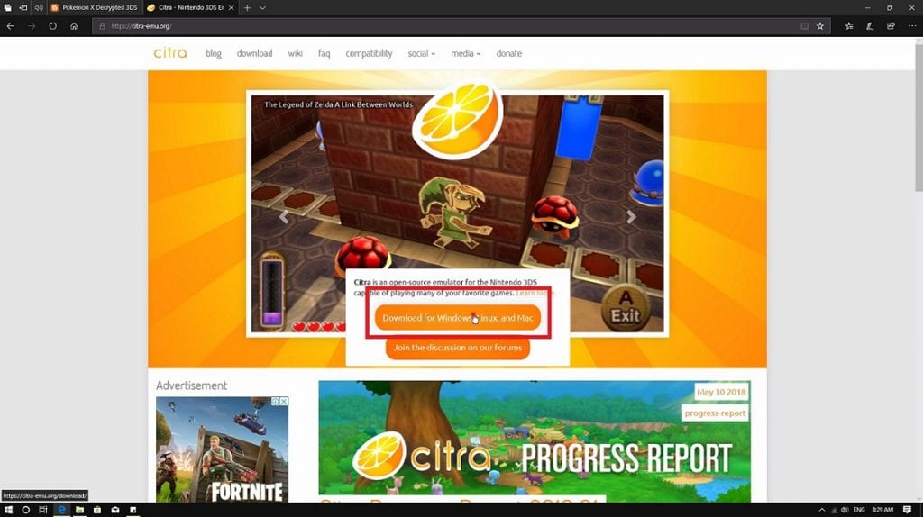Open Add notes pen tool
This screenshot has width=923, height=517.
tap(870, 26)
